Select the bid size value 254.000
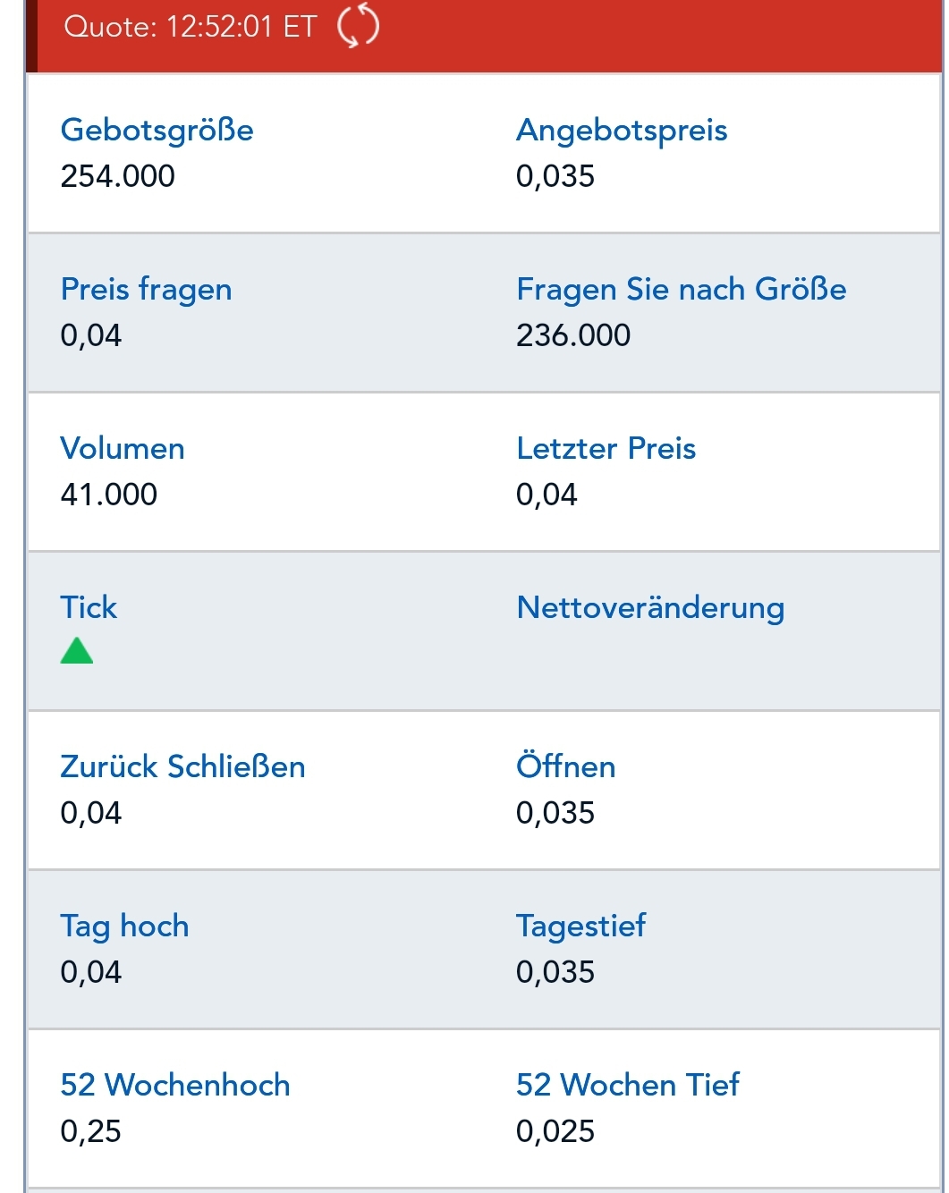The image size is (949, 1193). pos(117,176)
